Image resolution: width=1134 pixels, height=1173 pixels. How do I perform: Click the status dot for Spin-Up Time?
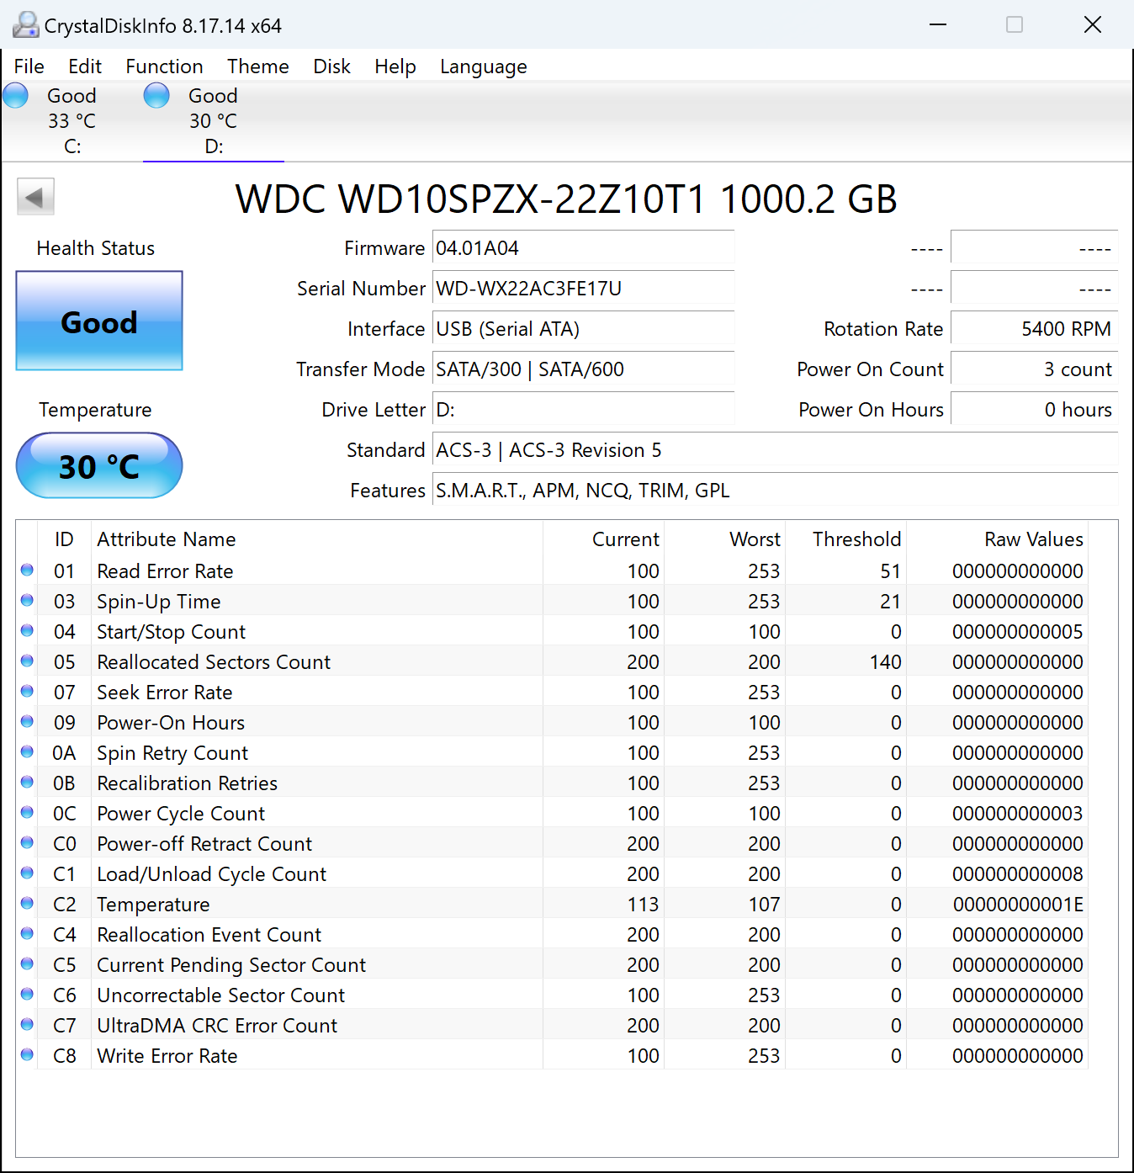tap(27, 600)
